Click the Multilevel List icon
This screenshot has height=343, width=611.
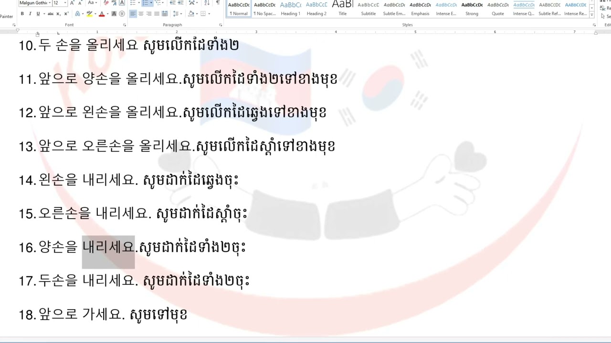tap(158, 3)
